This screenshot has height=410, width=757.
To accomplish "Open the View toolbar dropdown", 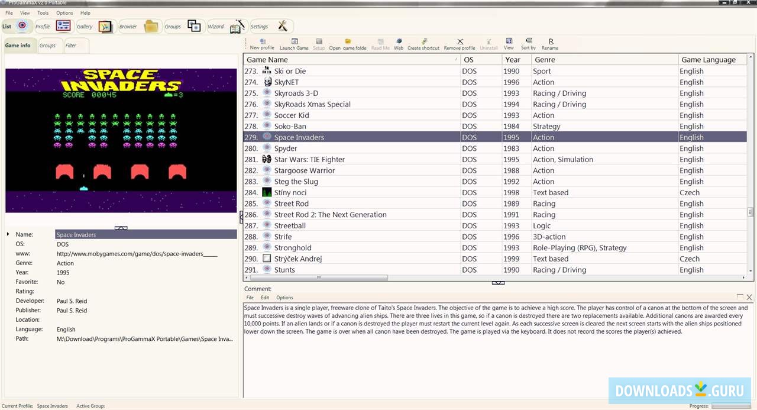I will point(509,41).
